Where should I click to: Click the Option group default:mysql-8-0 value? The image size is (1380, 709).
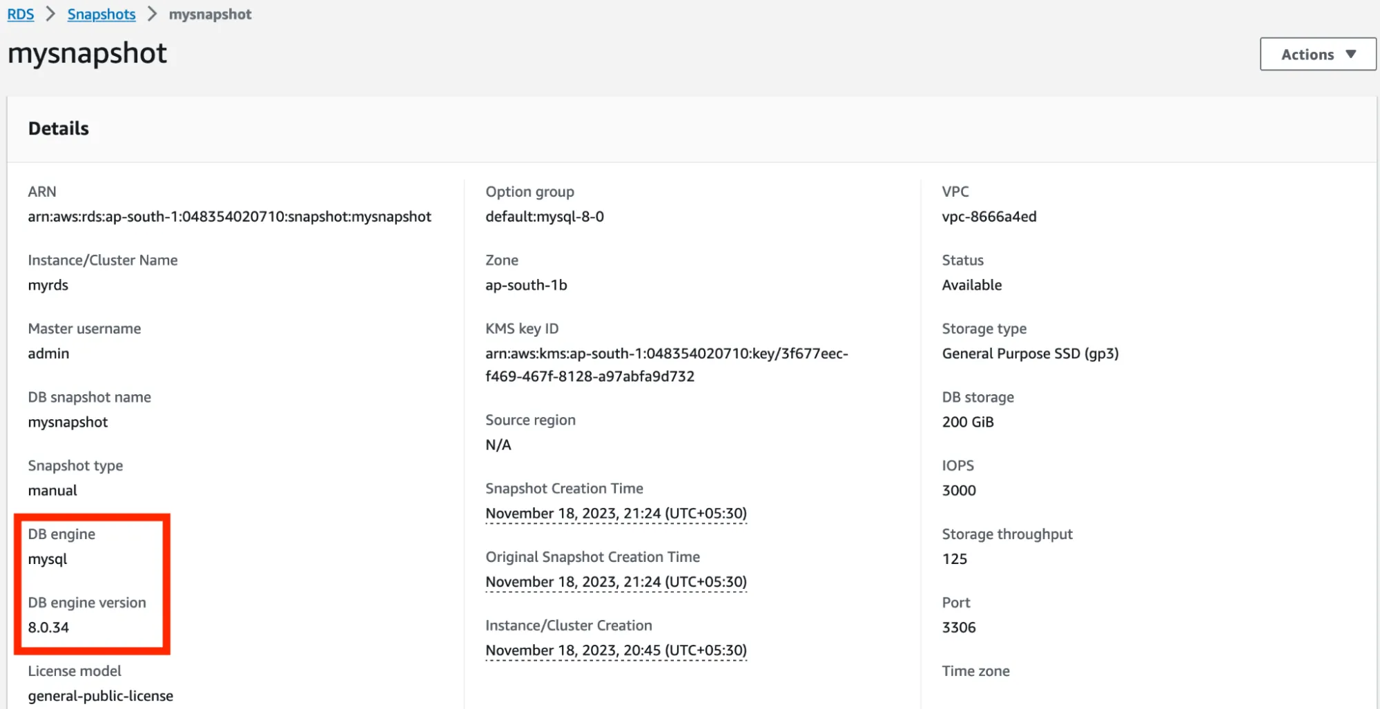coord(544,216)
